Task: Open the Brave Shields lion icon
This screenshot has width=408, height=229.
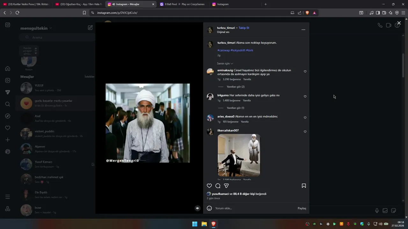Action: [307, 13]
